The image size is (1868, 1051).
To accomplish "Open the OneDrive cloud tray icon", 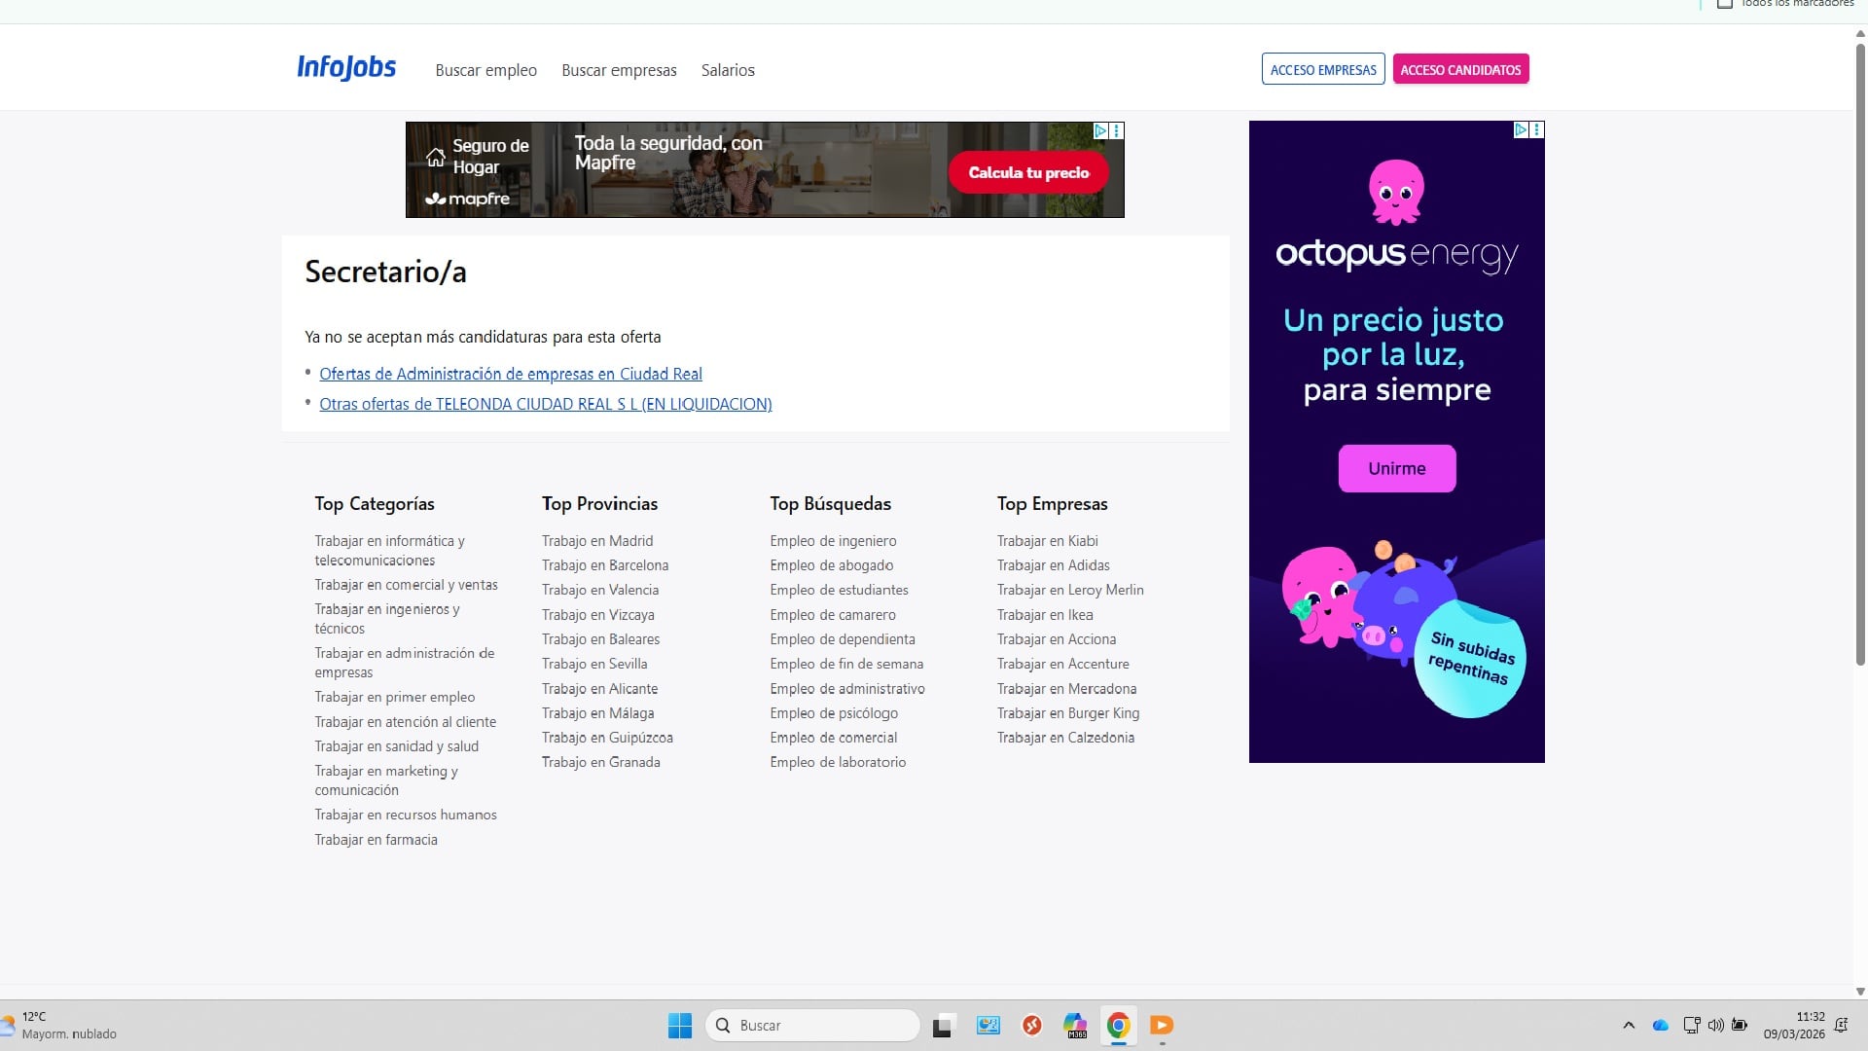I will 1661,1025.
